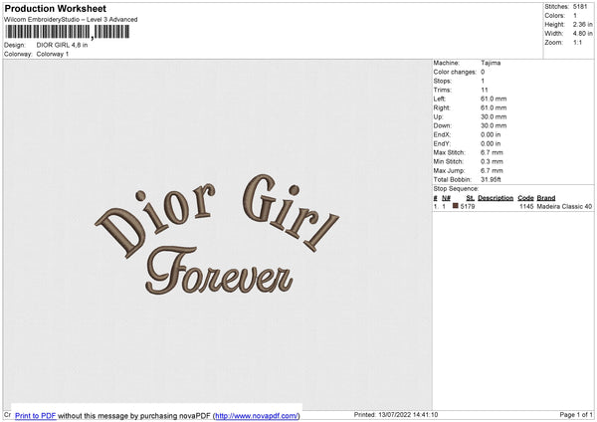Select 'Madeira Classic 40' brand text
Viewport: 597px width, 422px height.
click(x=564, y=206)
